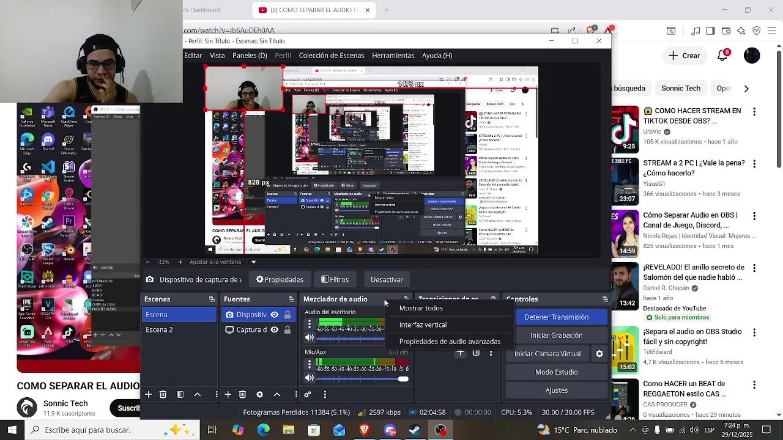Add a scene transition with plus icon
The image size is (783, 440).
461,353
